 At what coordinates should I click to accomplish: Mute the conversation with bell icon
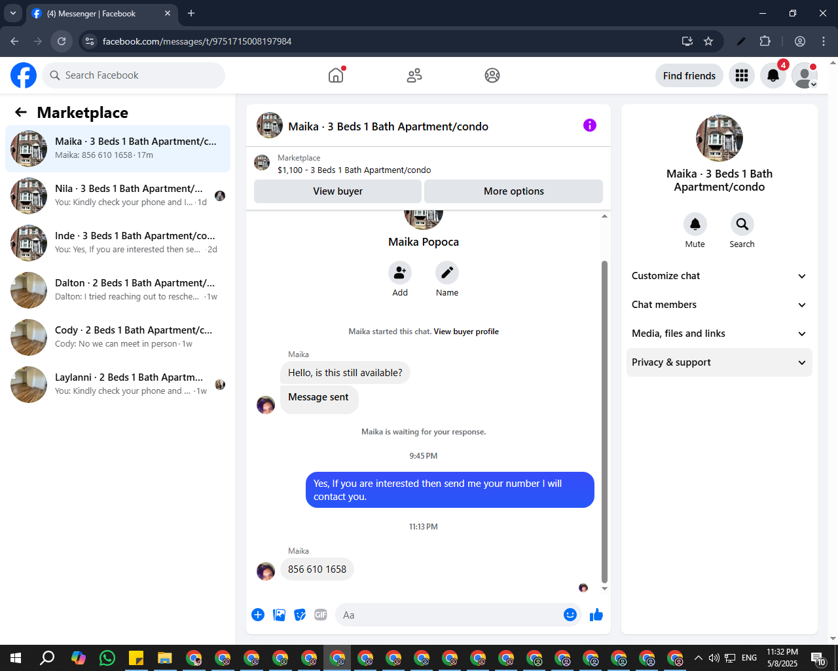tap(695, 224)
